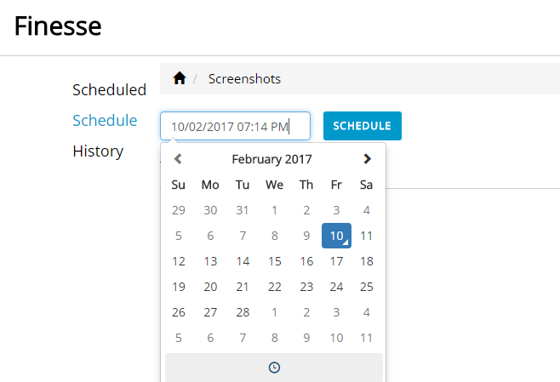
Task: Expand the February 2017 month selector
Action: click(x=271, y=159)
